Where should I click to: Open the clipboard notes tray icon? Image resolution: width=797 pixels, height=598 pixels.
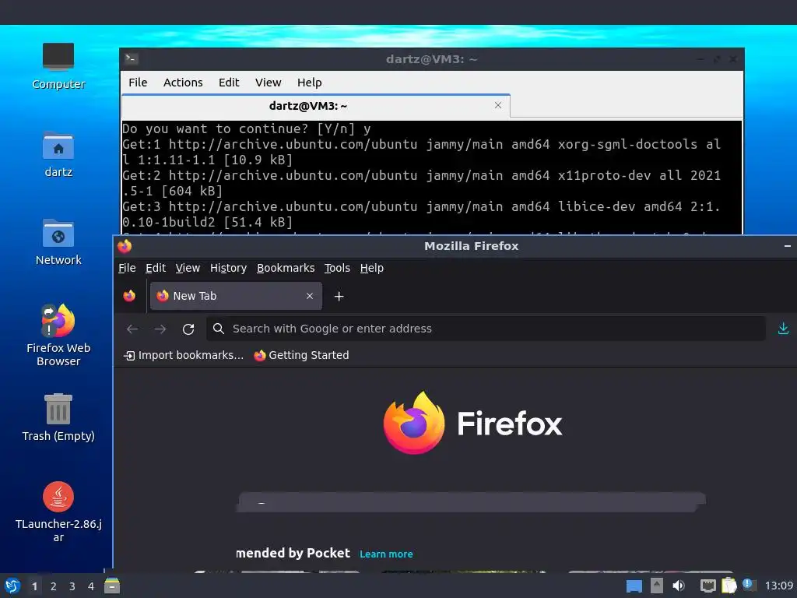click(x=729, y=586)
